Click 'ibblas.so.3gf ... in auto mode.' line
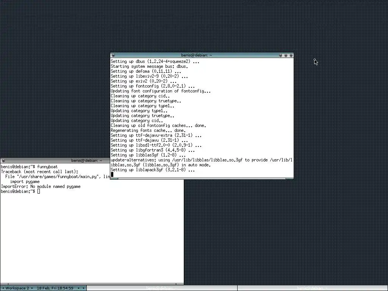 point(161,165)
